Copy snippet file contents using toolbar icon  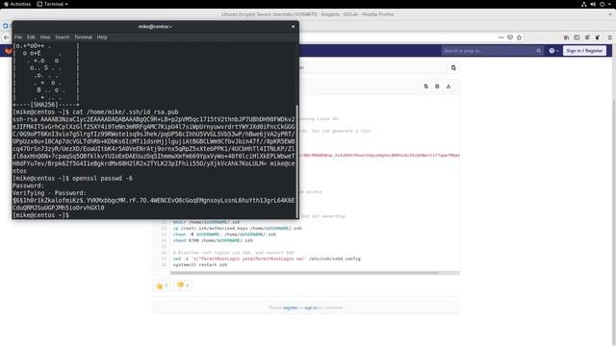click(x=425, y=86)
